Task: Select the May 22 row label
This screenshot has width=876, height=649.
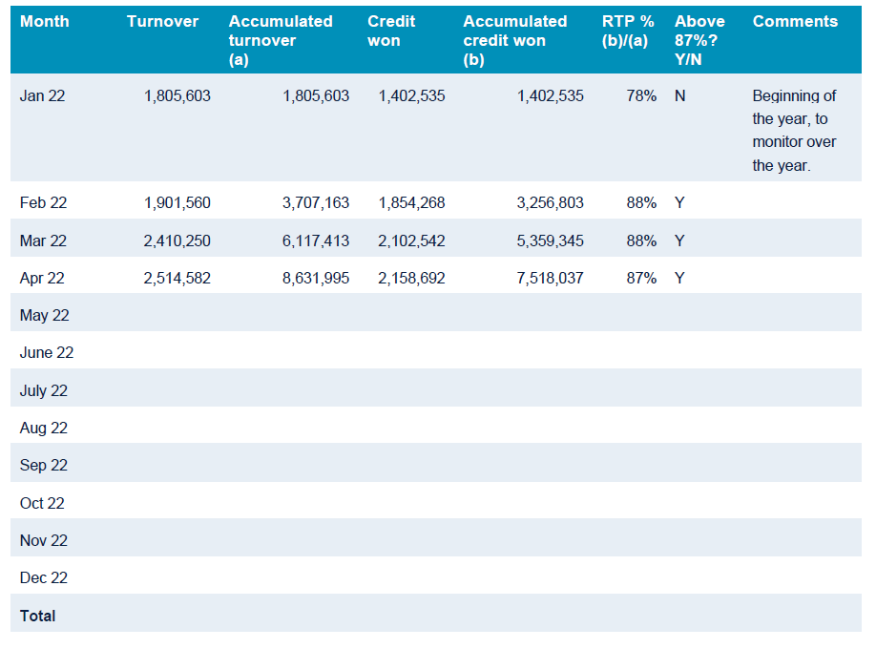Action: (x=44, y=316)
